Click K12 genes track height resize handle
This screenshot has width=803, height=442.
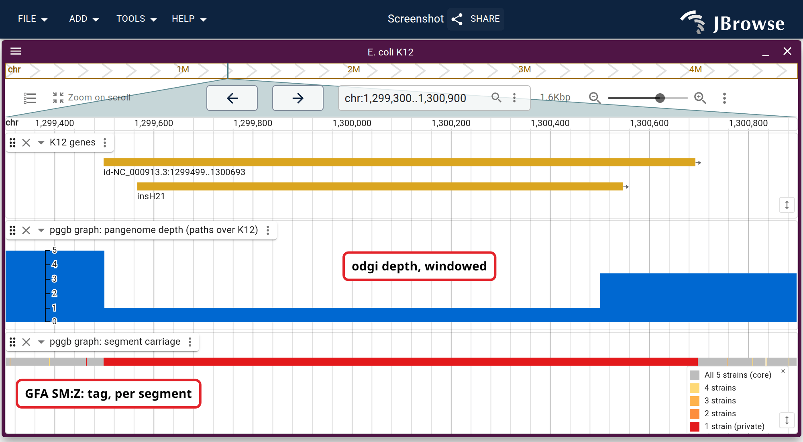pos(787,205)
